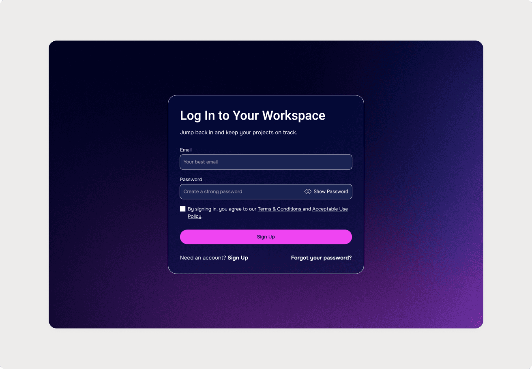Click the pink Sign Up button

coord(266,237)
